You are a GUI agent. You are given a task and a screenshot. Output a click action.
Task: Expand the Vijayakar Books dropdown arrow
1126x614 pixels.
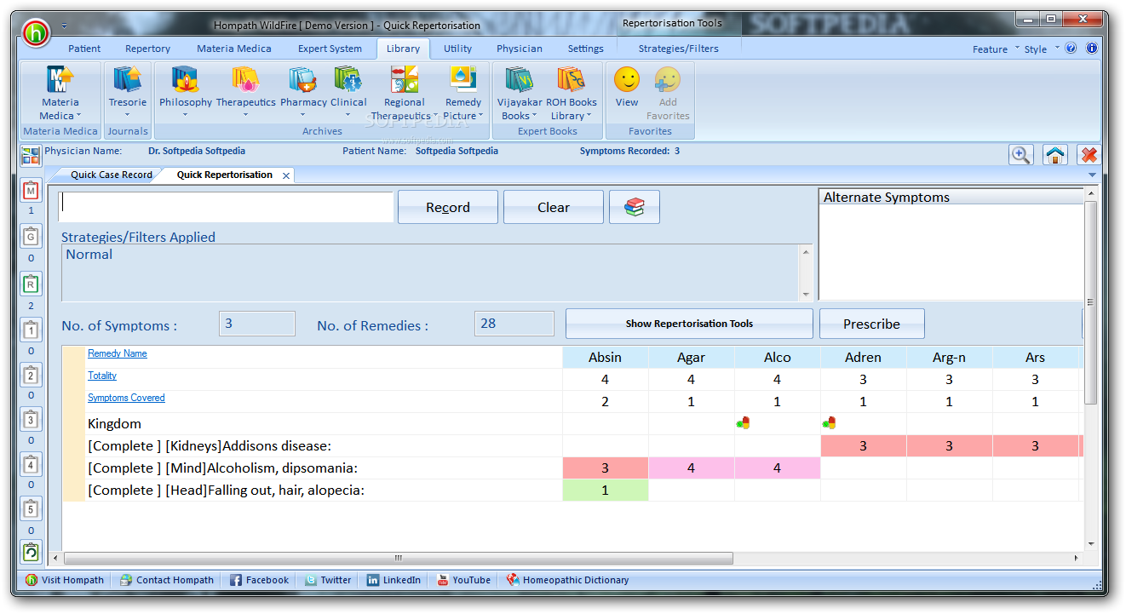click(x=535, y=116)
